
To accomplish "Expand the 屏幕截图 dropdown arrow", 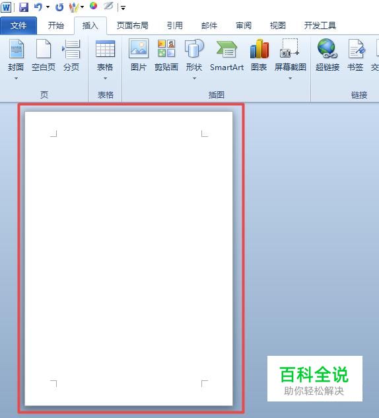I will (290, 78).
